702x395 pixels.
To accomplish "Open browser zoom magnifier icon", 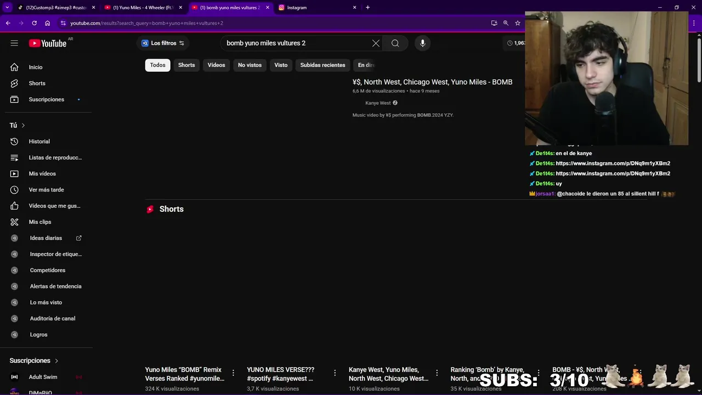I will [506, 23].
